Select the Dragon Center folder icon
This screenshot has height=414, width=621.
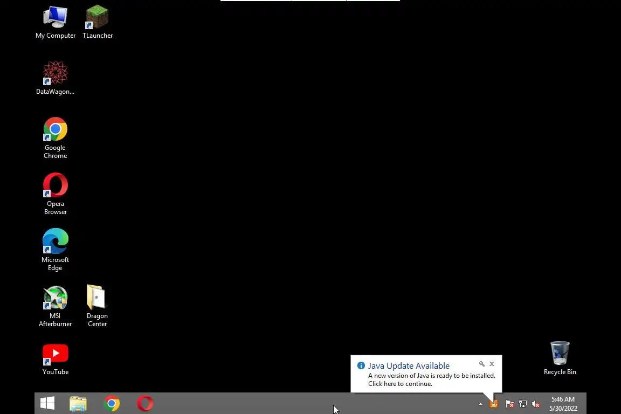[x=97, y=306]
